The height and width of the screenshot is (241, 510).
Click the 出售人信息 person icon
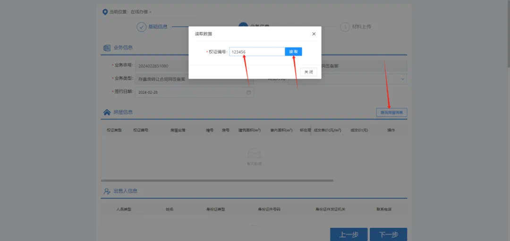coord(107,191)
